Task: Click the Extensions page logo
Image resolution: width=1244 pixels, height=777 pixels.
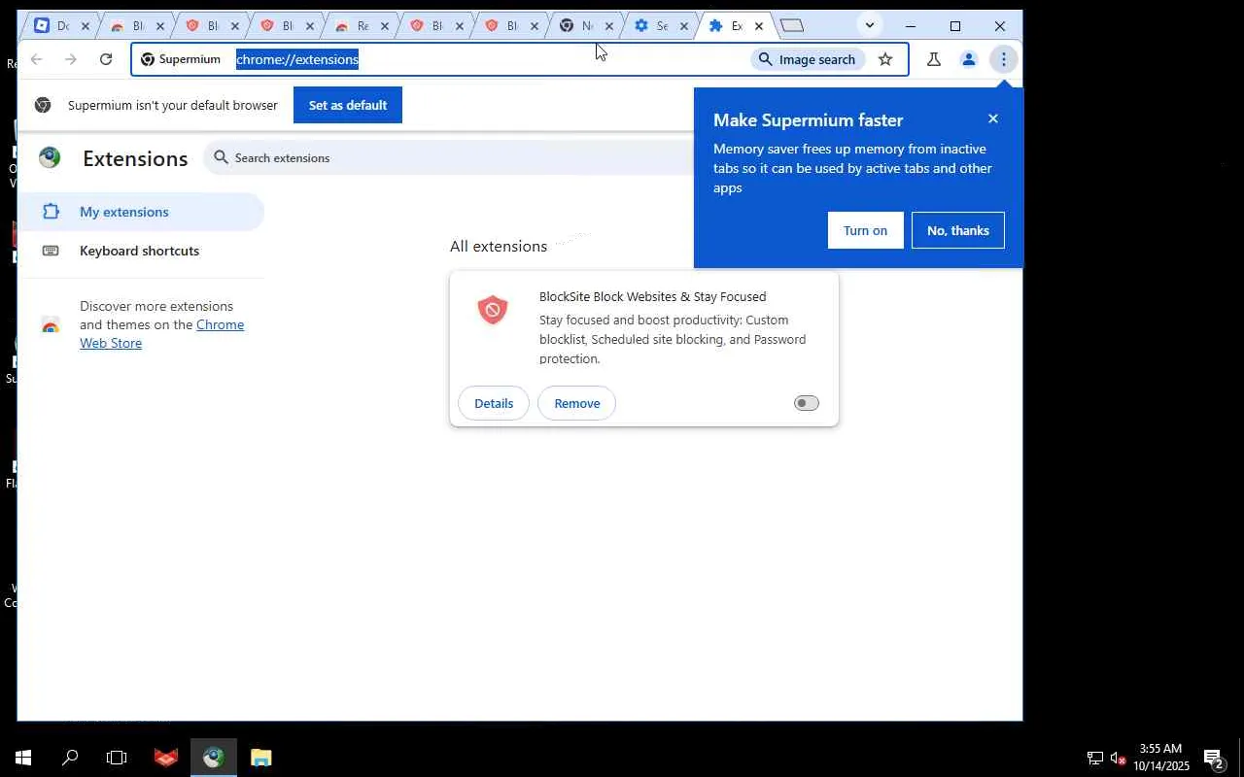Action: (50, 157)
